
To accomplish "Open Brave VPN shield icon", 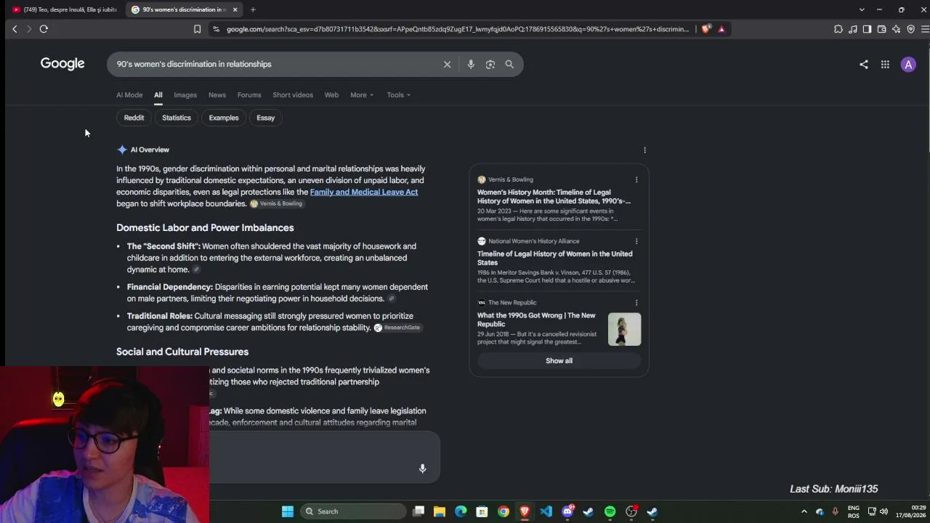I will pyautogui.click(x=910, y=29).
